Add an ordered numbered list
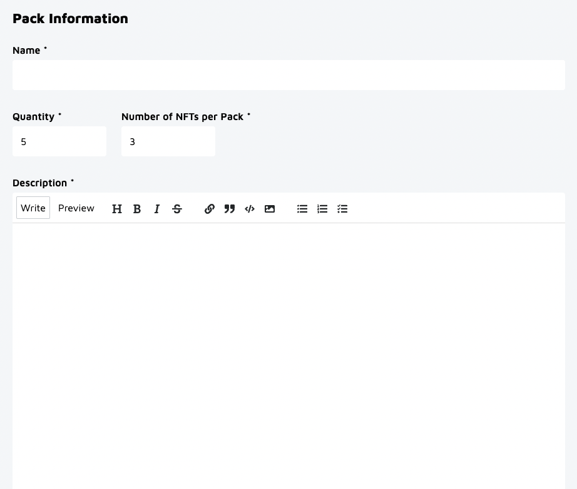Image resolution: width=577 pixels, height=489 pixels. coord(322,209)
